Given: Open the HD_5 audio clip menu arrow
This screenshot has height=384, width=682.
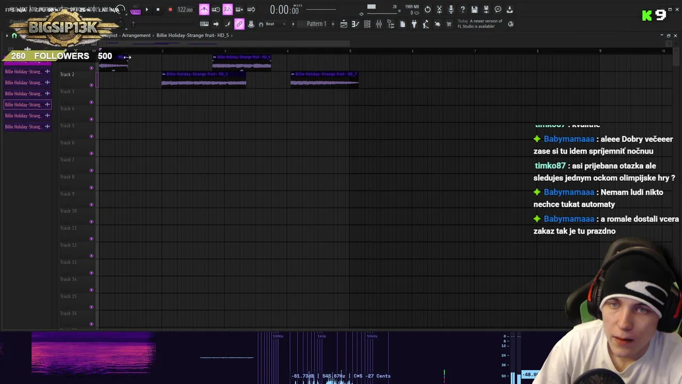Looking at the screenshot, I should click(164, 74).
